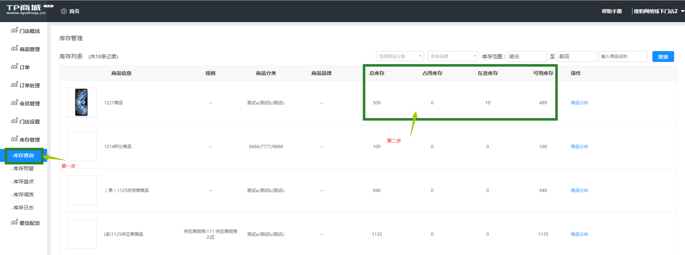Click the gear icon beside 首页
685x255 pixels.
64,11
